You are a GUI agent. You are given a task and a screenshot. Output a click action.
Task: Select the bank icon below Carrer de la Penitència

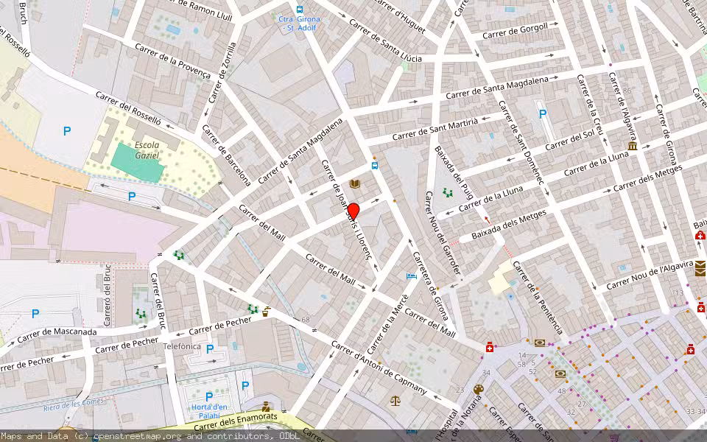(540, 343)
